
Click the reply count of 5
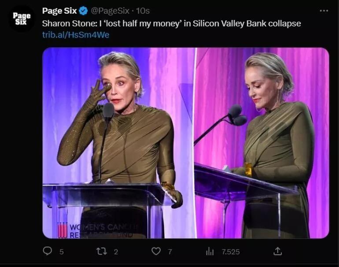(62, 252)
